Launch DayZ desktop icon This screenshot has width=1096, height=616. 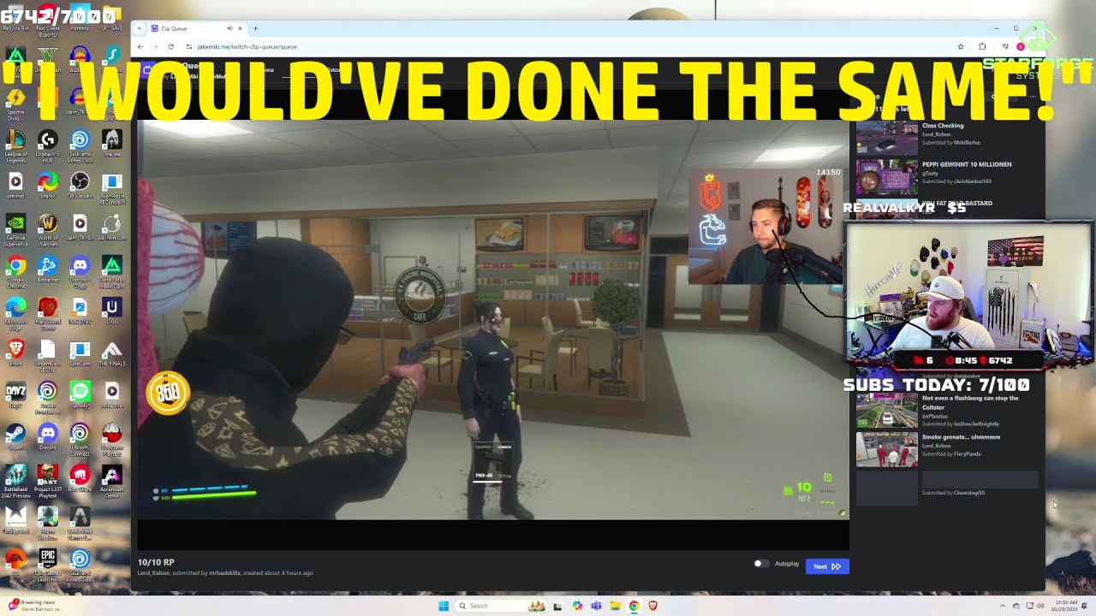[x=15, y=394]
